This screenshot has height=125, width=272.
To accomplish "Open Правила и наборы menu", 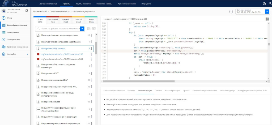I will point(104,4).
